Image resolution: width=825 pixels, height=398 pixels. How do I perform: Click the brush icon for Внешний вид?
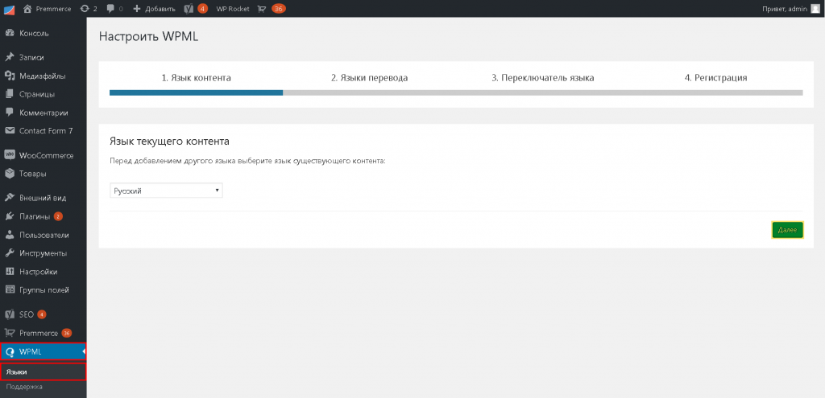(x=9, y=198)
